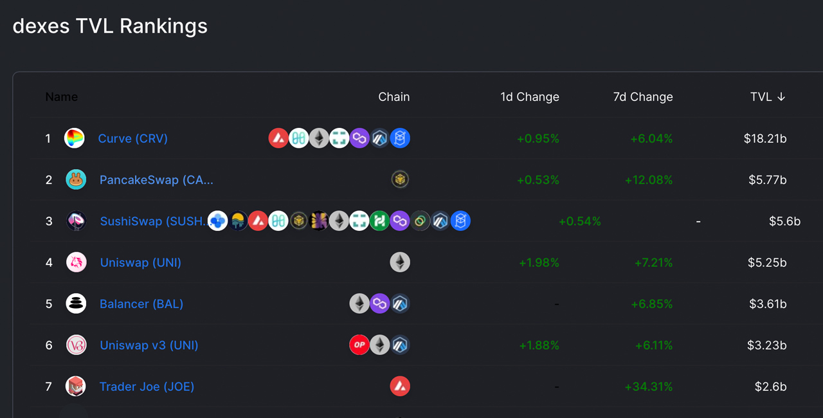The image size is (823, 418).
Task: Click Polygon chain icon in Balancer row
Action: [x=380, y=304]
